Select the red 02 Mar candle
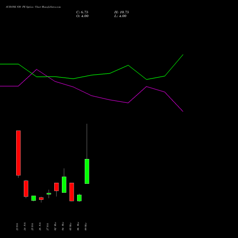 pyautogui.click(x=57, y=187)
